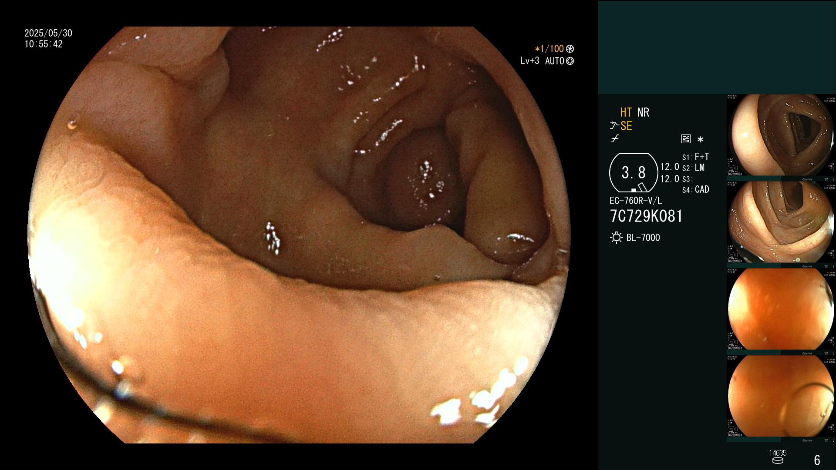The width and height of the screenshot is (836, 470).
Task: Click the light source lamp icon
Action: [x=616, y=238]
